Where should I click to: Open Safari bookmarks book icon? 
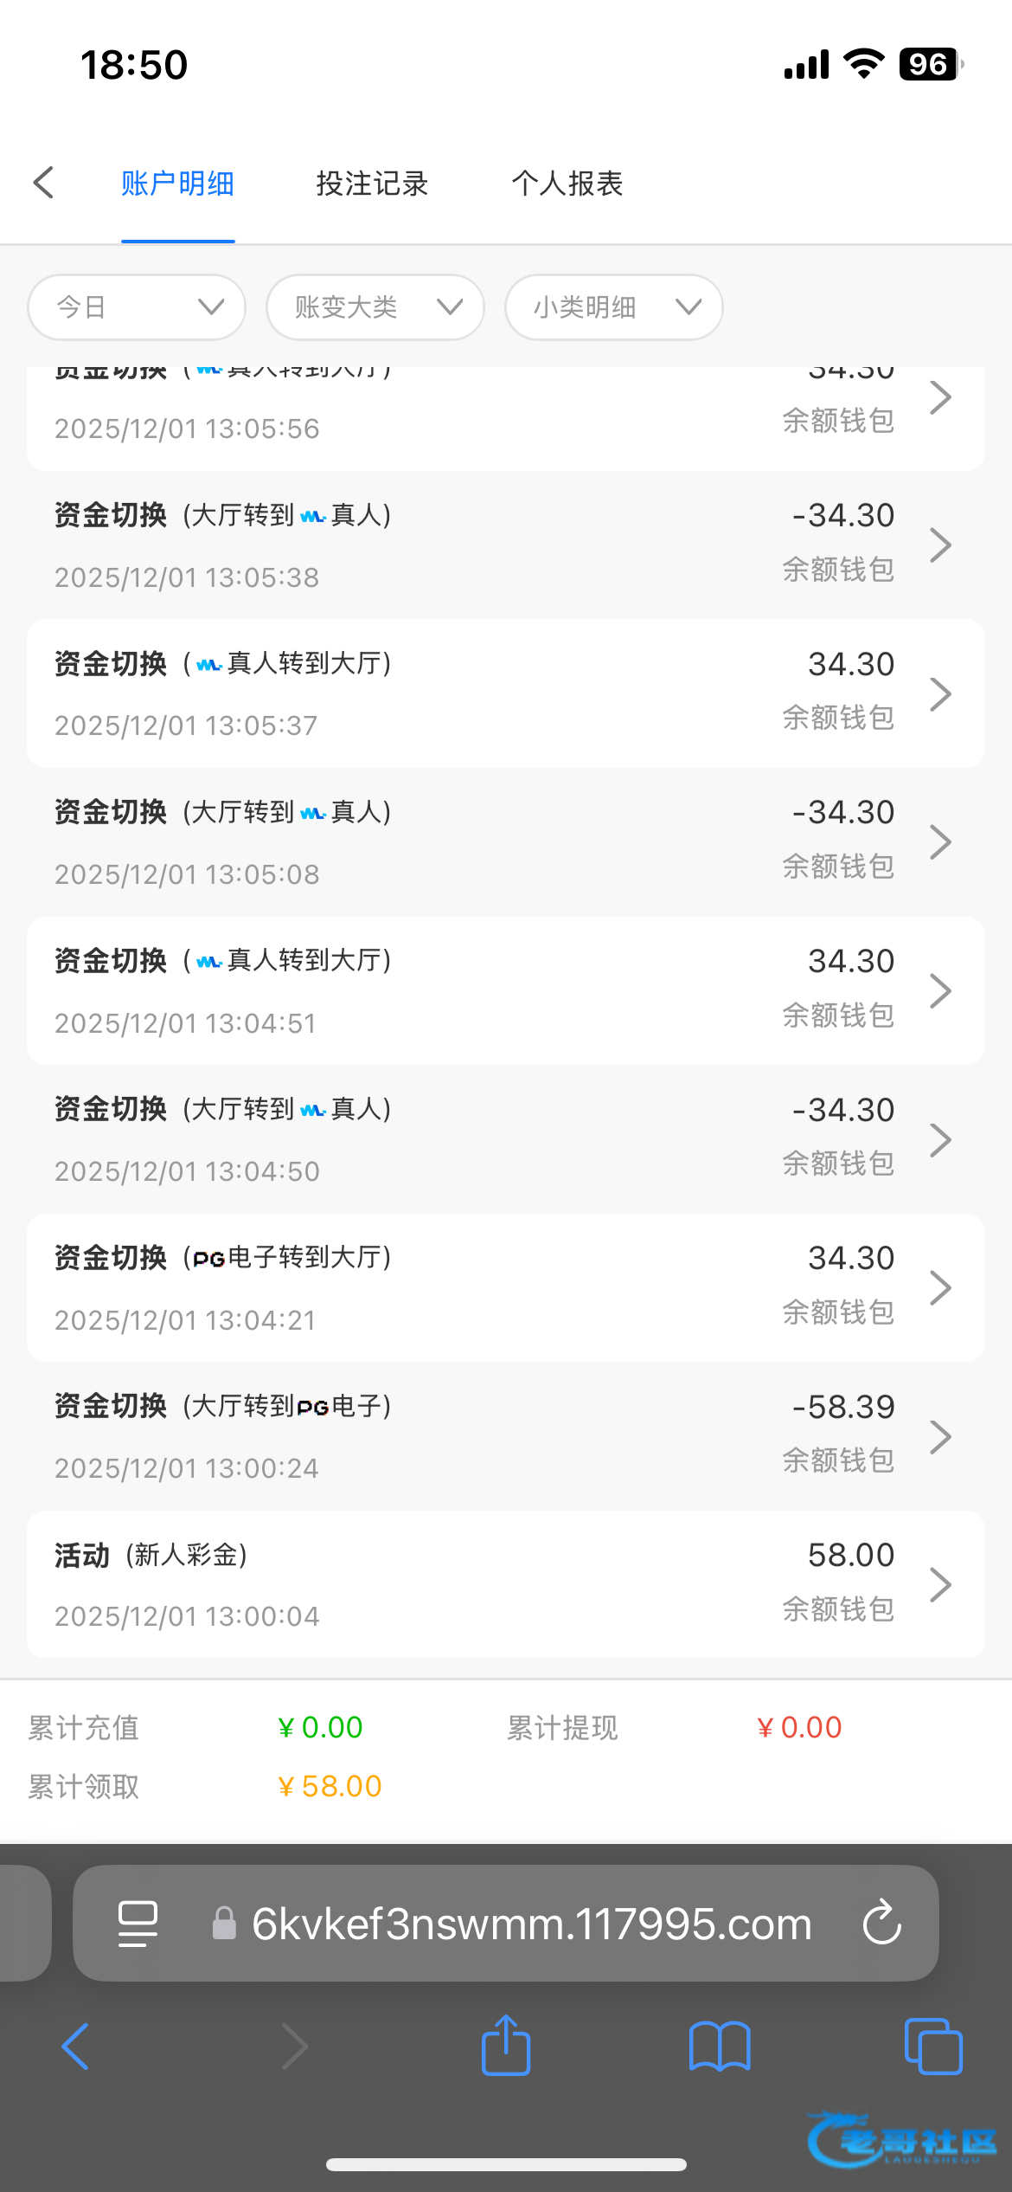click(x=720, y=2047)
